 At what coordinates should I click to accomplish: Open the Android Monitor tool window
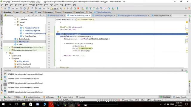coord(32,97)
